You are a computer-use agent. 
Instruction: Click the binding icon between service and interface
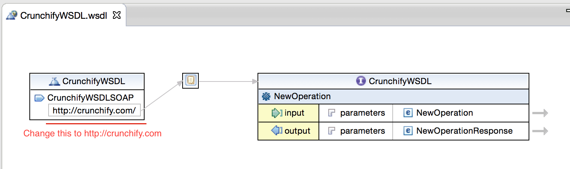tap(191, 80)
